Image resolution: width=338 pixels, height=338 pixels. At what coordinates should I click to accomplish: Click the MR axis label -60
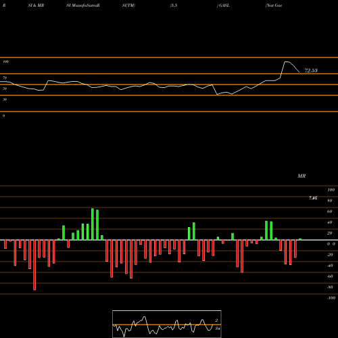coord(330,276)
